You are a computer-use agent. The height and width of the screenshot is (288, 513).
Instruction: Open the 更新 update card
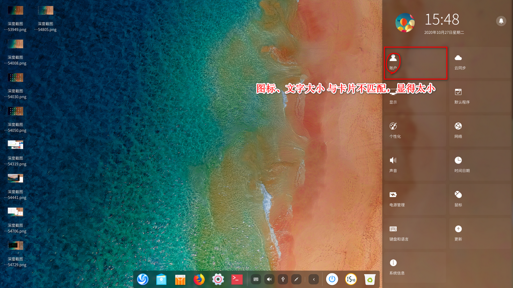point(480,233)
